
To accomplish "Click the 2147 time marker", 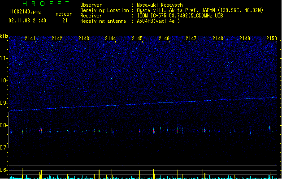I will click(x=191, y=38).
